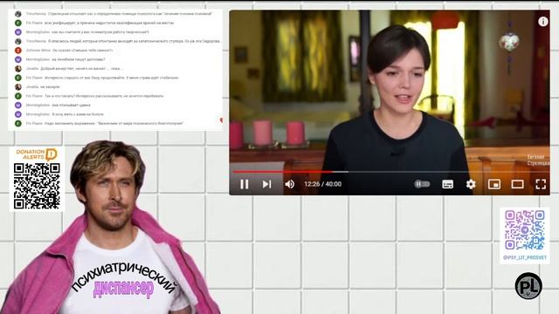The height and width of the screenshot is (314, 559).
Task: Click the red avatar in the chat
Action: click(18, 51)
